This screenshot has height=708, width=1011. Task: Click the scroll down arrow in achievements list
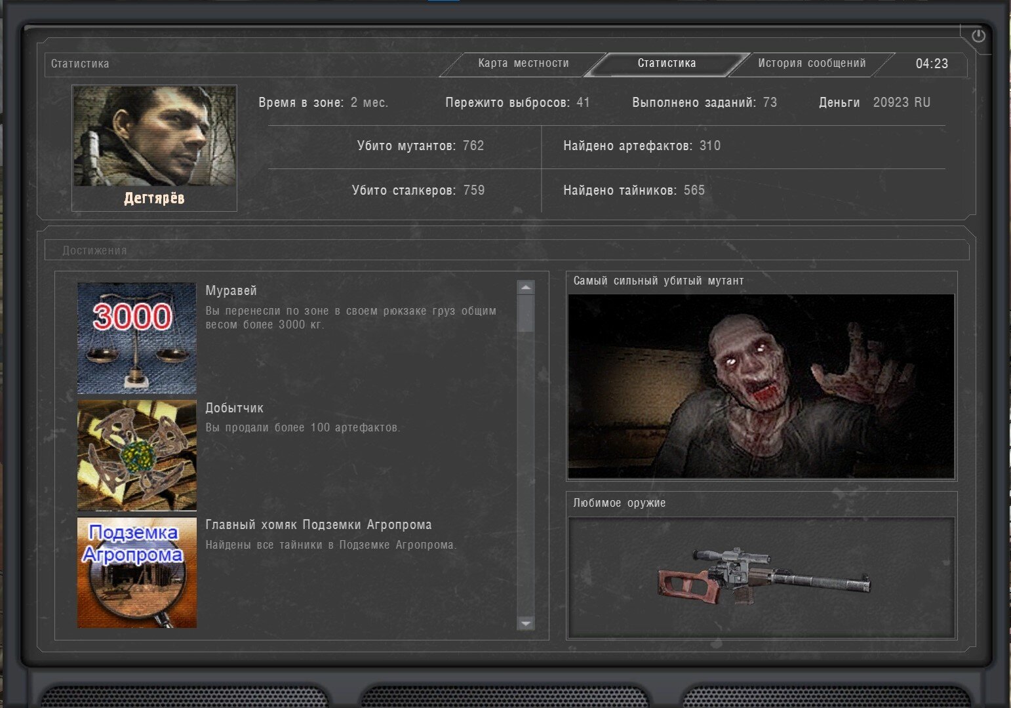(526, 623)
